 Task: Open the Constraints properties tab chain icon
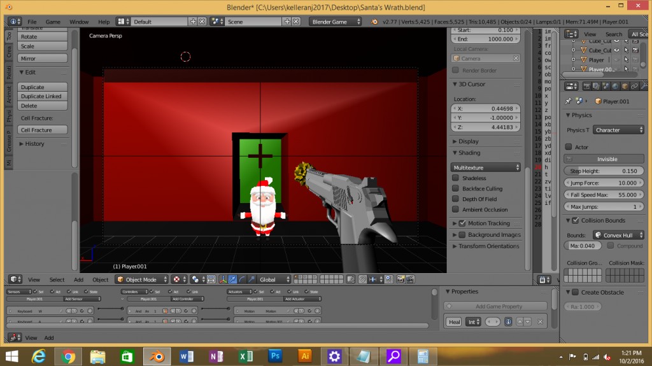pos(635,87)
